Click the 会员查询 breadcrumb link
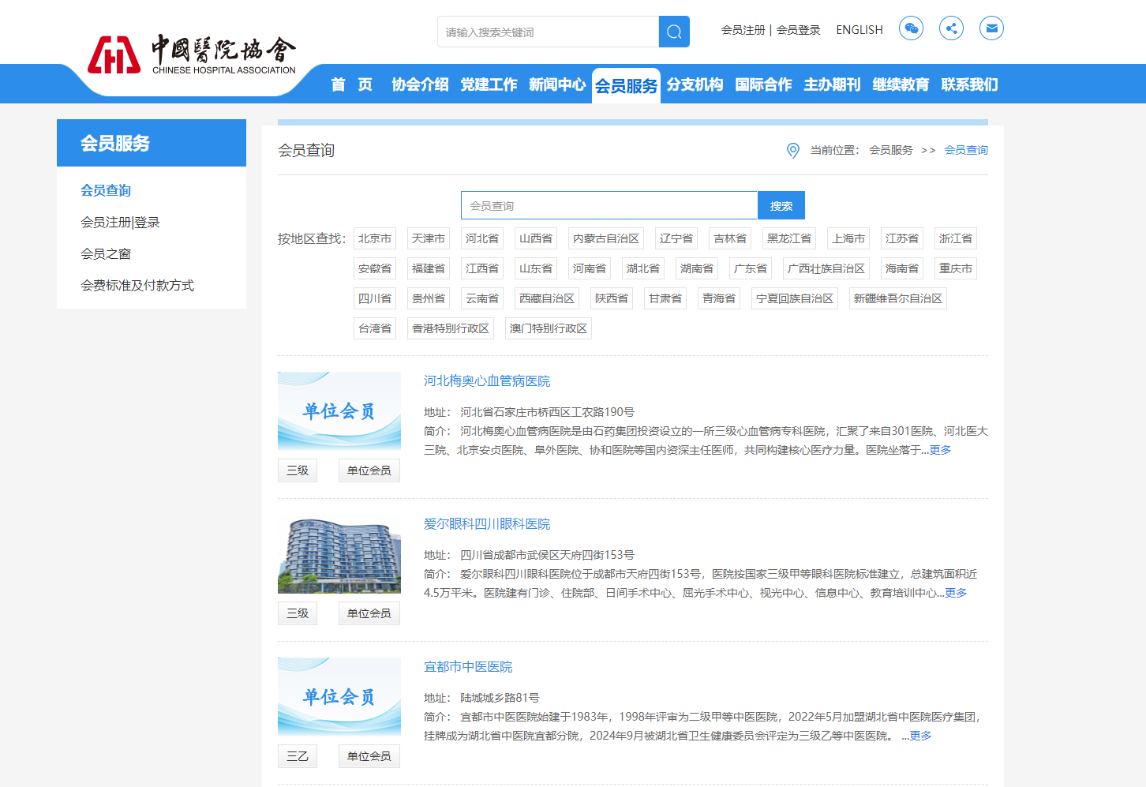Screen dimensions: 1146x787 (966, 150)
